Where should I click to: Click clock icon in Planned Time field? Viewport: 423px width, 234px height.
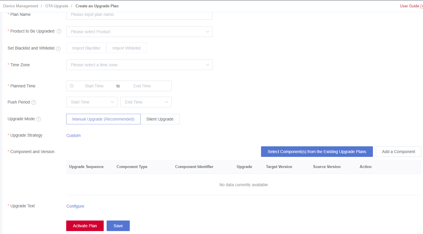71,86
